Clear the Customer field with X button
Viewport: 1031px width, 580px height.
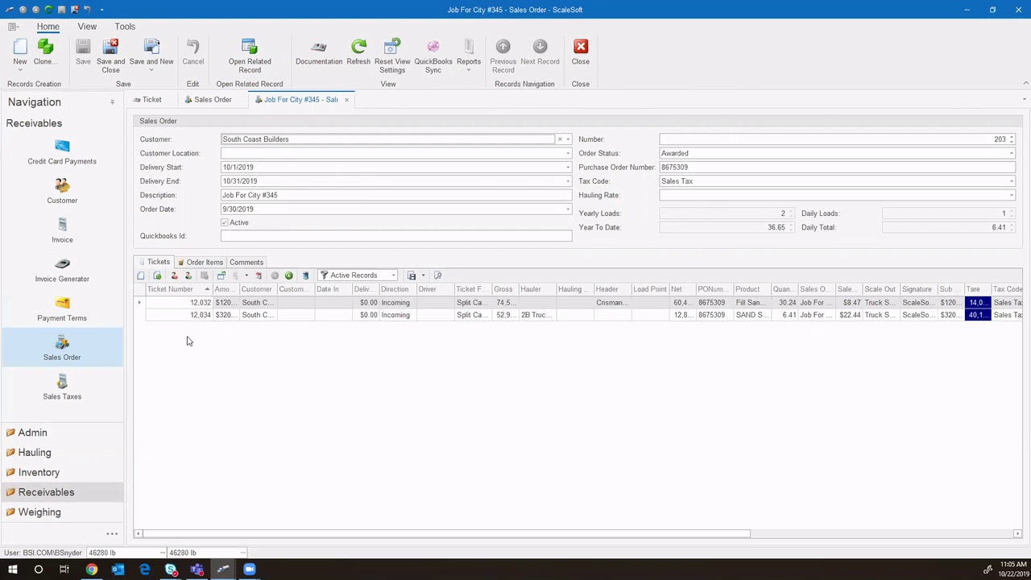tap(560, 139)
